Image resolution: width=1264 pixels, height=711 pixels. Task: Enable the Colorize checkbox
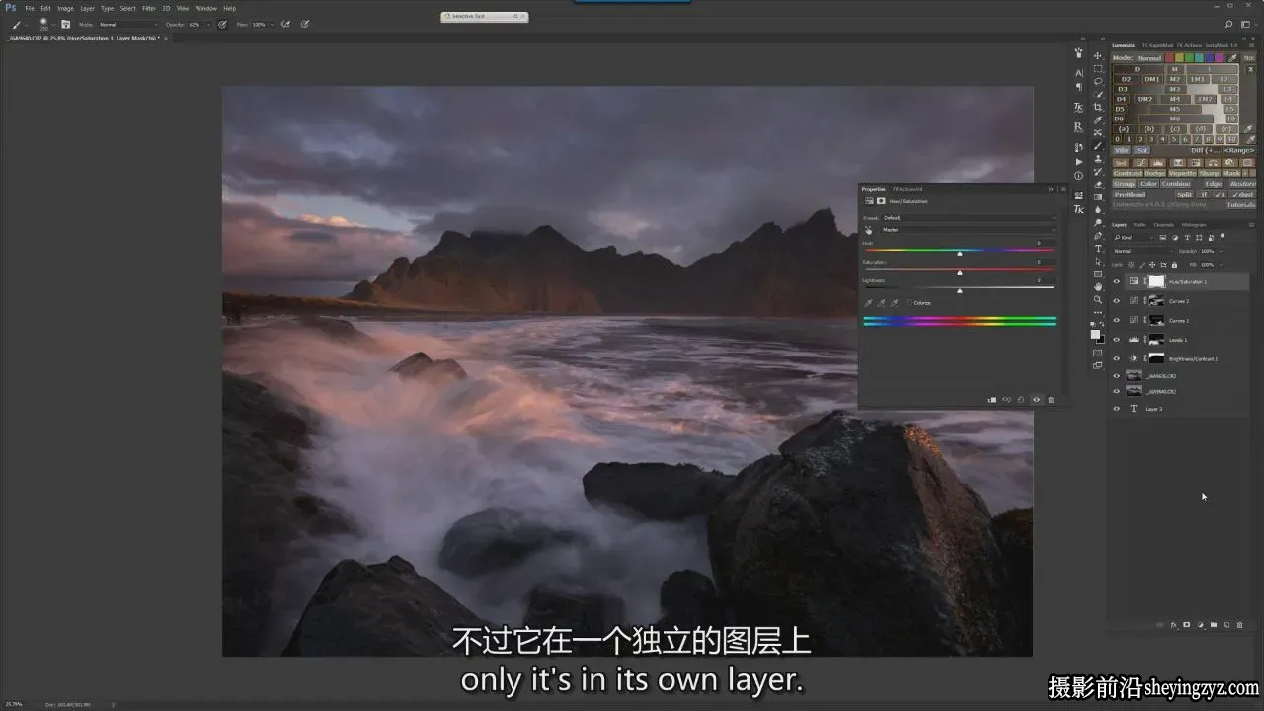[909, 303]
